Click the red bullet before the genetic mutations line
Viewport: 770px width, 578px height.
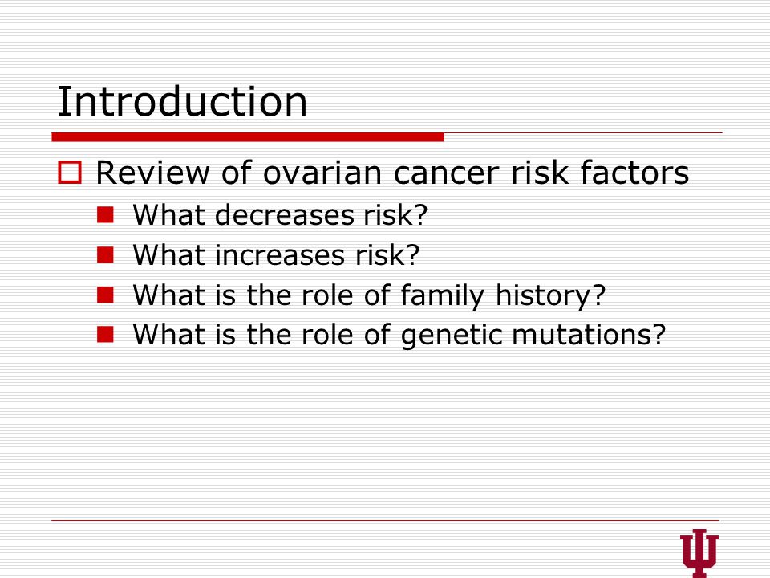105,334
